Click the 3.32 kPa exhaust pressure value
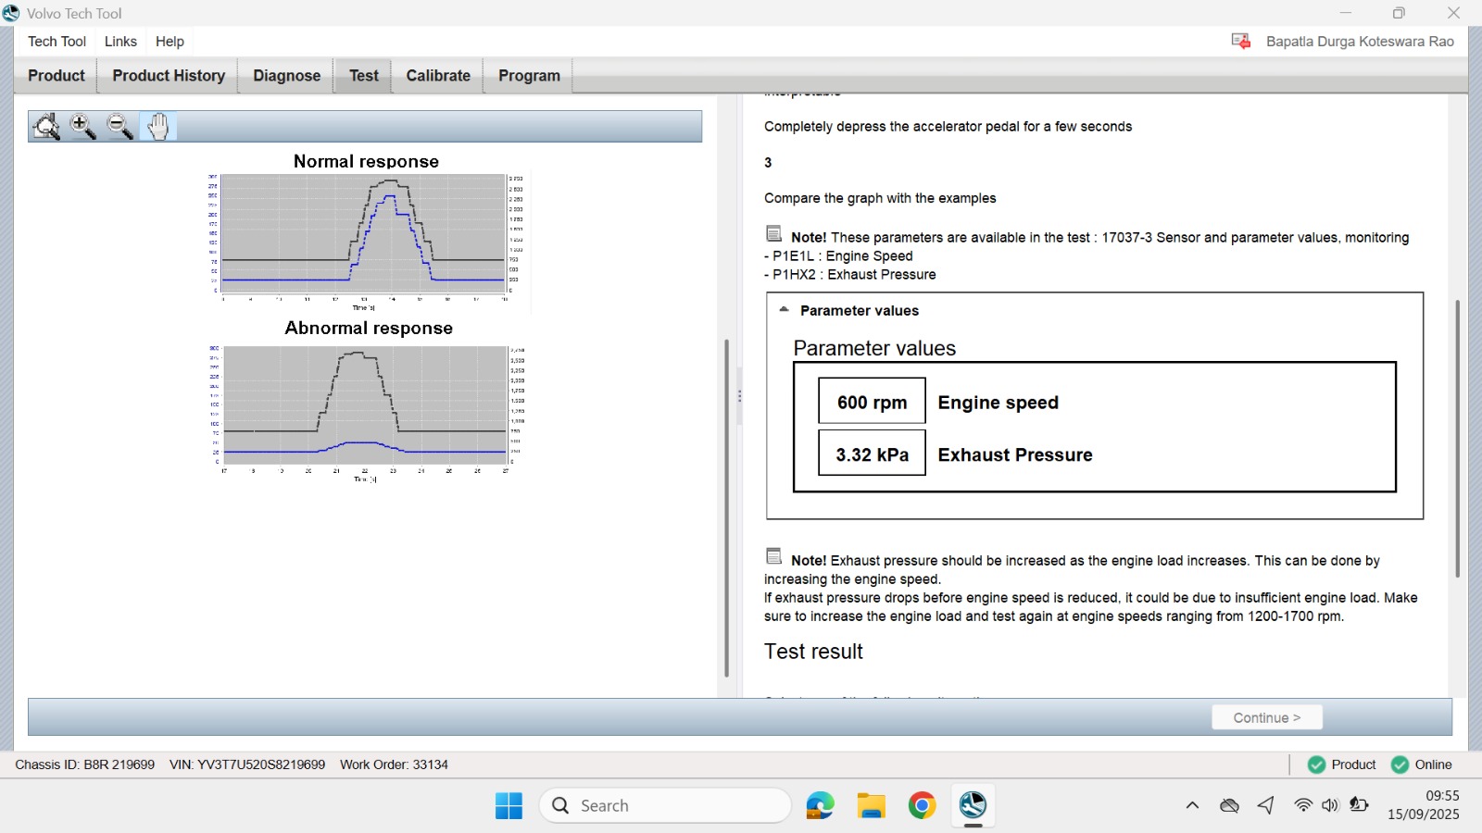 tap(872, 454)
